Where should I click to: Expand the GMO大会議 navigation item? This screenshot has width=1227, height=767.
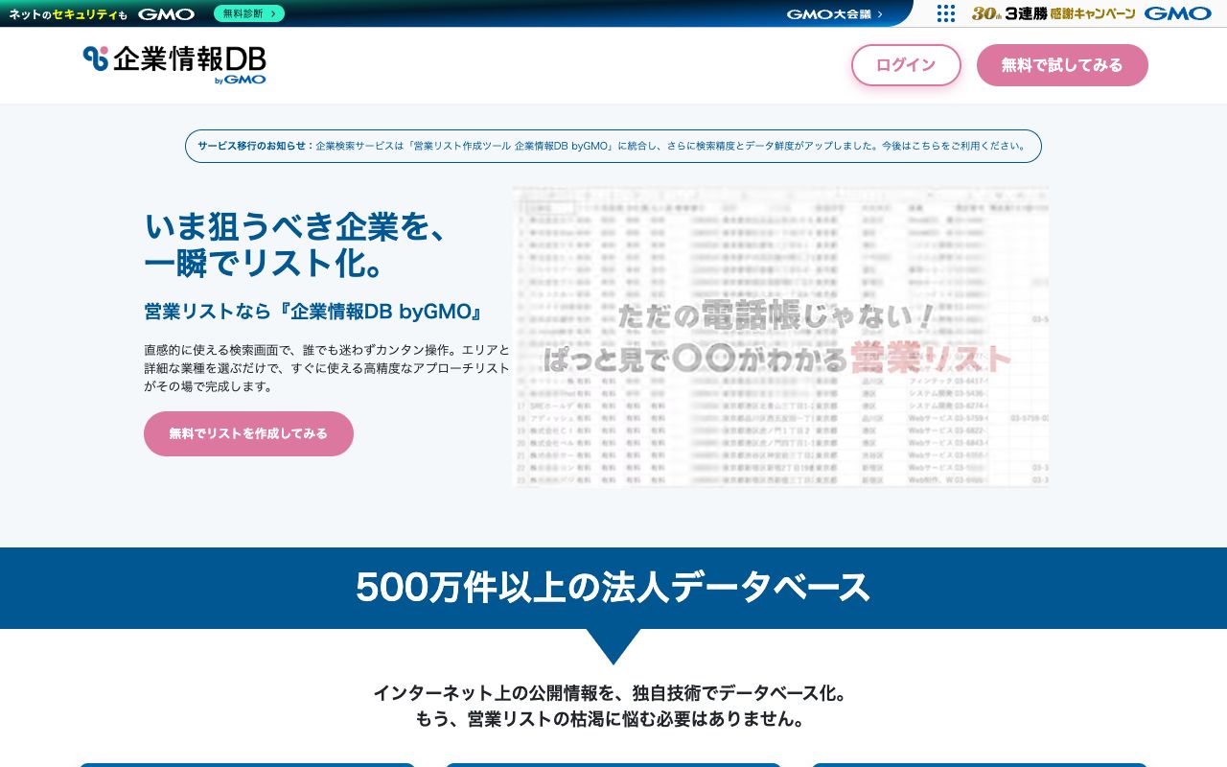(x=830, y=14)
